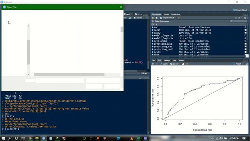250x141 pixels.
Task: Open probs table view icon
Action: (246, 52)
